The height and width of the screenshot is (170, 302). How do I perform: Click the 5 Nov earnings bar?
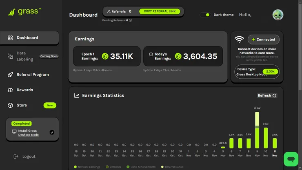pos(223,148)
